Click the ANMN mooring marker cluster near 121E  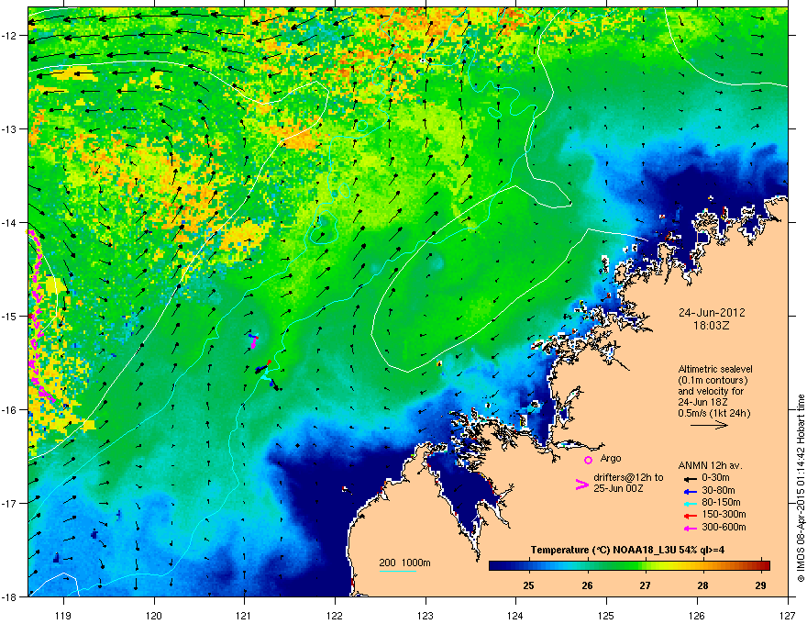[269, 374]
